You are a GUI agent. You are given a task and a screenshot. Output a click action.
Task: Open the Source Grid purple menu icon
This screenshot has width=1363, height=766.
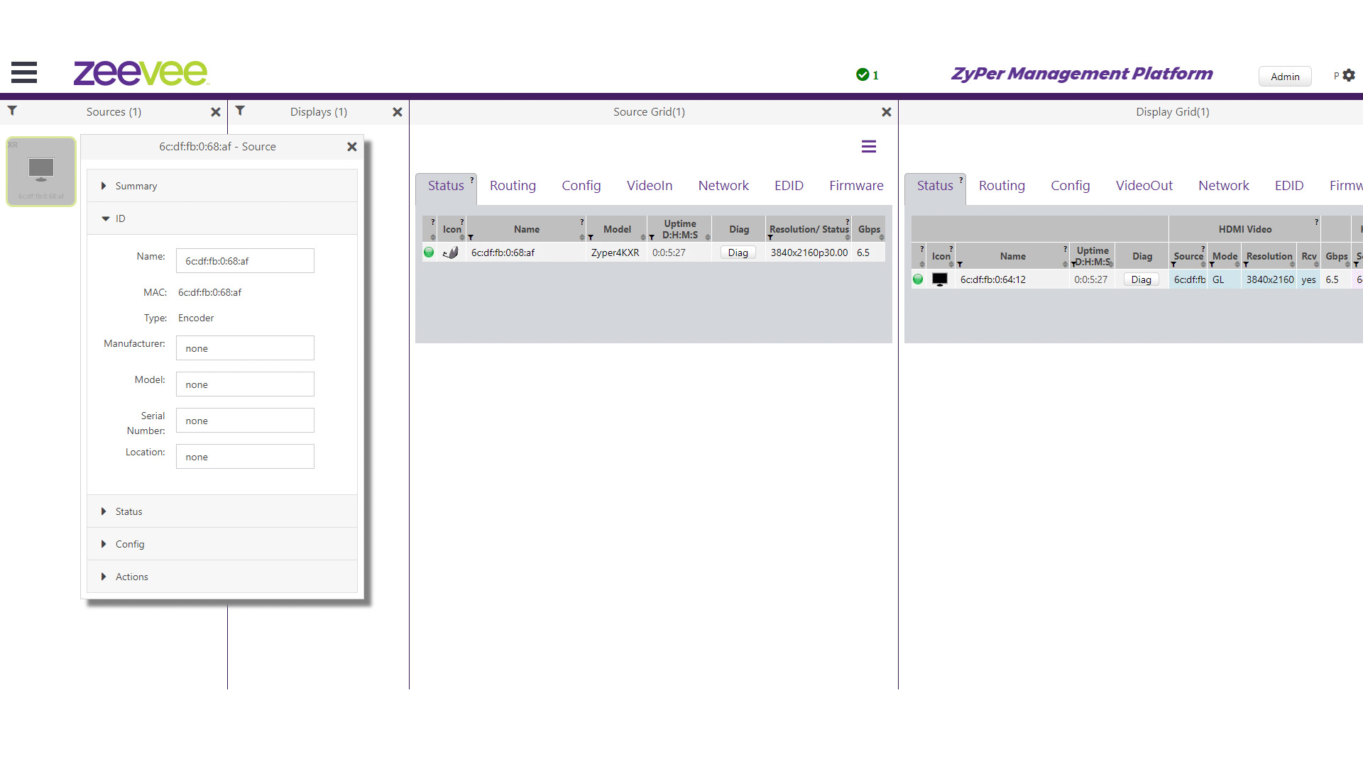tap(868, 147)
